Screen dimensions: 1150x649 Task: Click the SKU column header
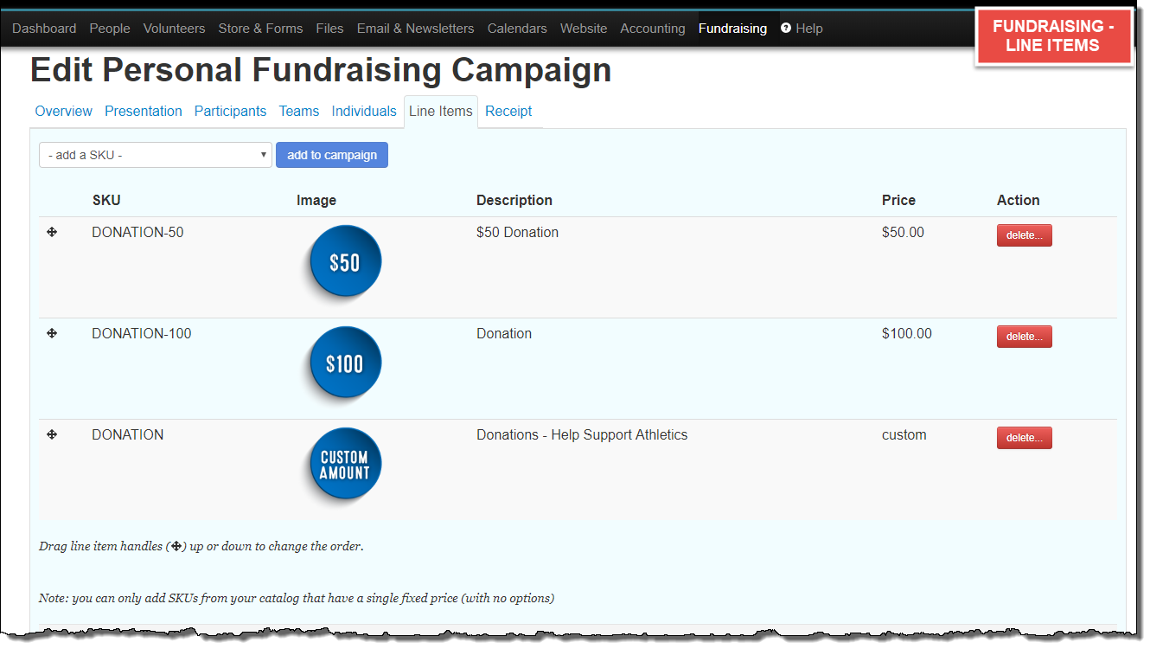[106, 200]
